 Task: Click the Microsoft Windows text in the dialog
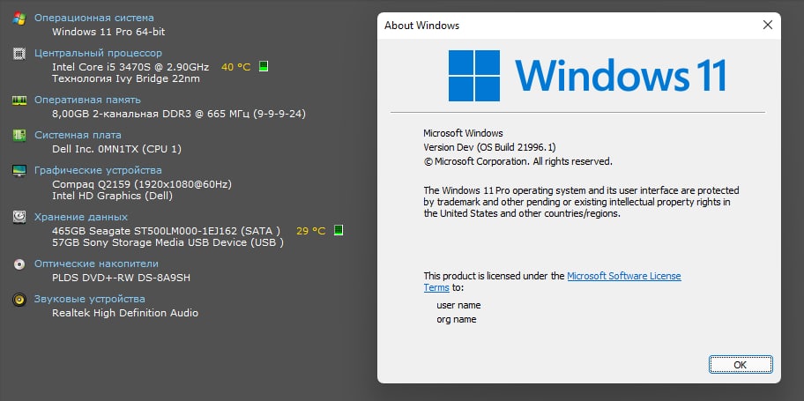(x=463, y=133)
